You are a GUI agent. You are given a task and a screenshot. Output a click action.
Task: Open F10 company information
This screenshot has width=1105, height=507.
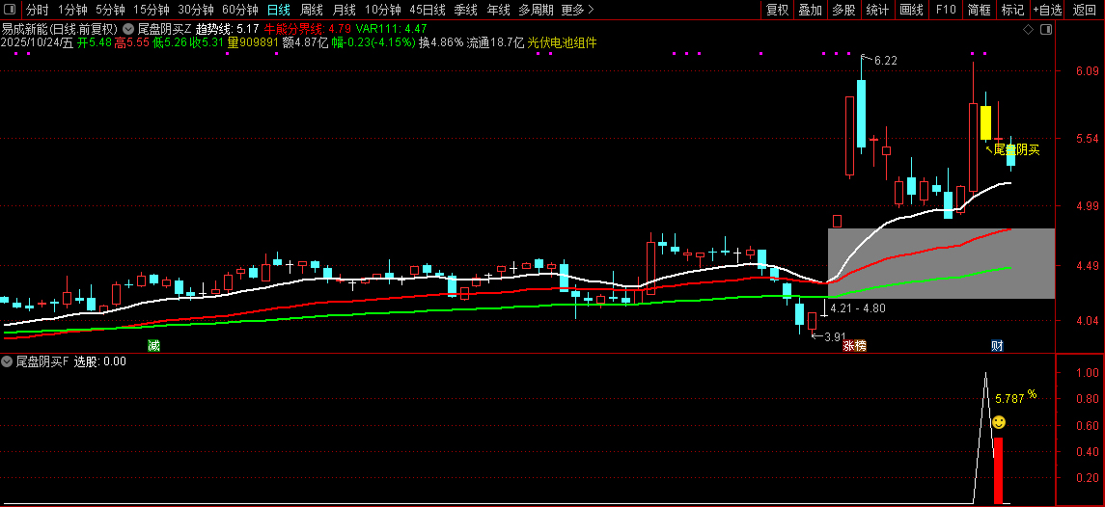click(x=946, y=10)
